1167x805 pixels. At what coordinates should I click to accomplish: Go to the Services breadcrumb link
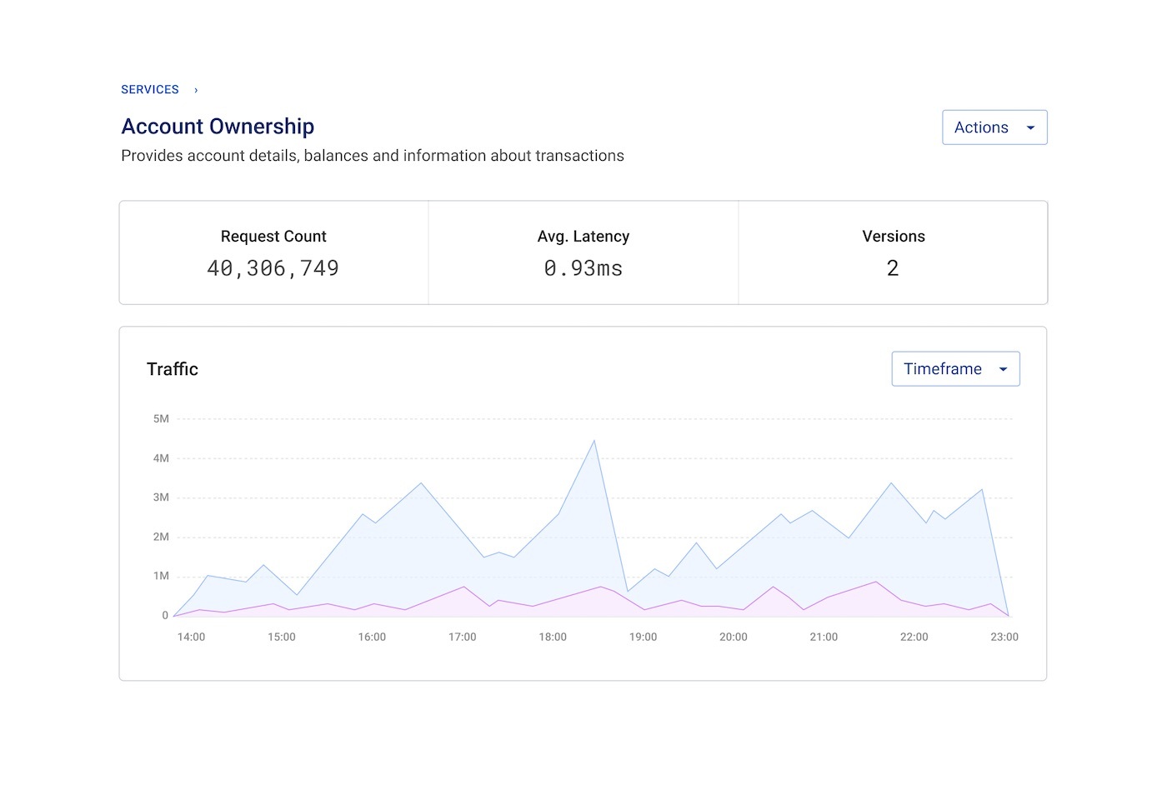[x=150, y=90]
